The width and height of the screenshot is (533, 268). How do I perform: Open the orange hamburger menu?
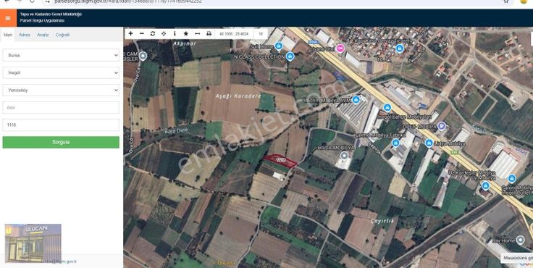pyautogui.click(x=8, y=18)
